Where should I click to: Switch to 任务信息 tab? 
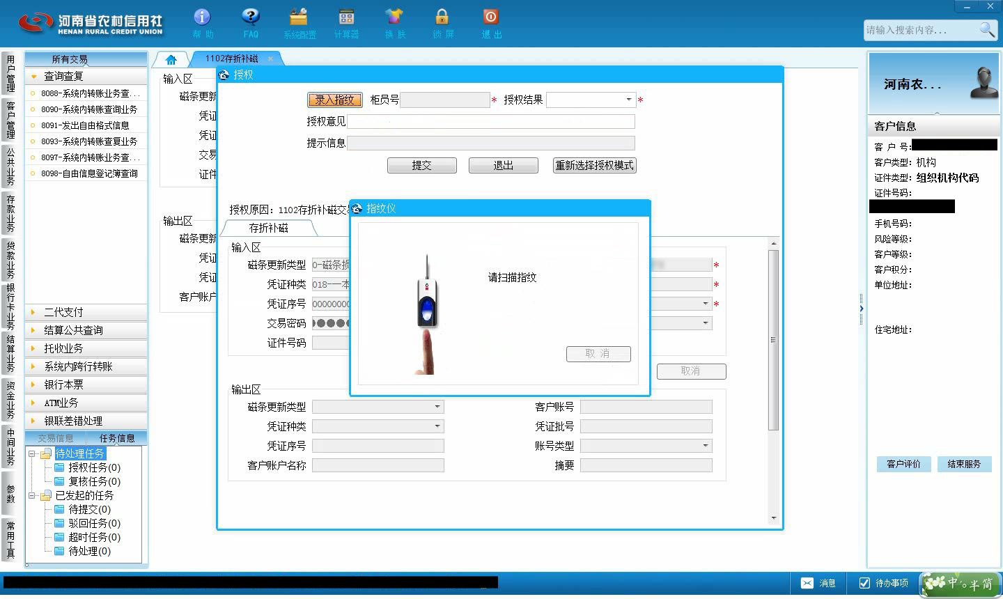pos(117,438)
